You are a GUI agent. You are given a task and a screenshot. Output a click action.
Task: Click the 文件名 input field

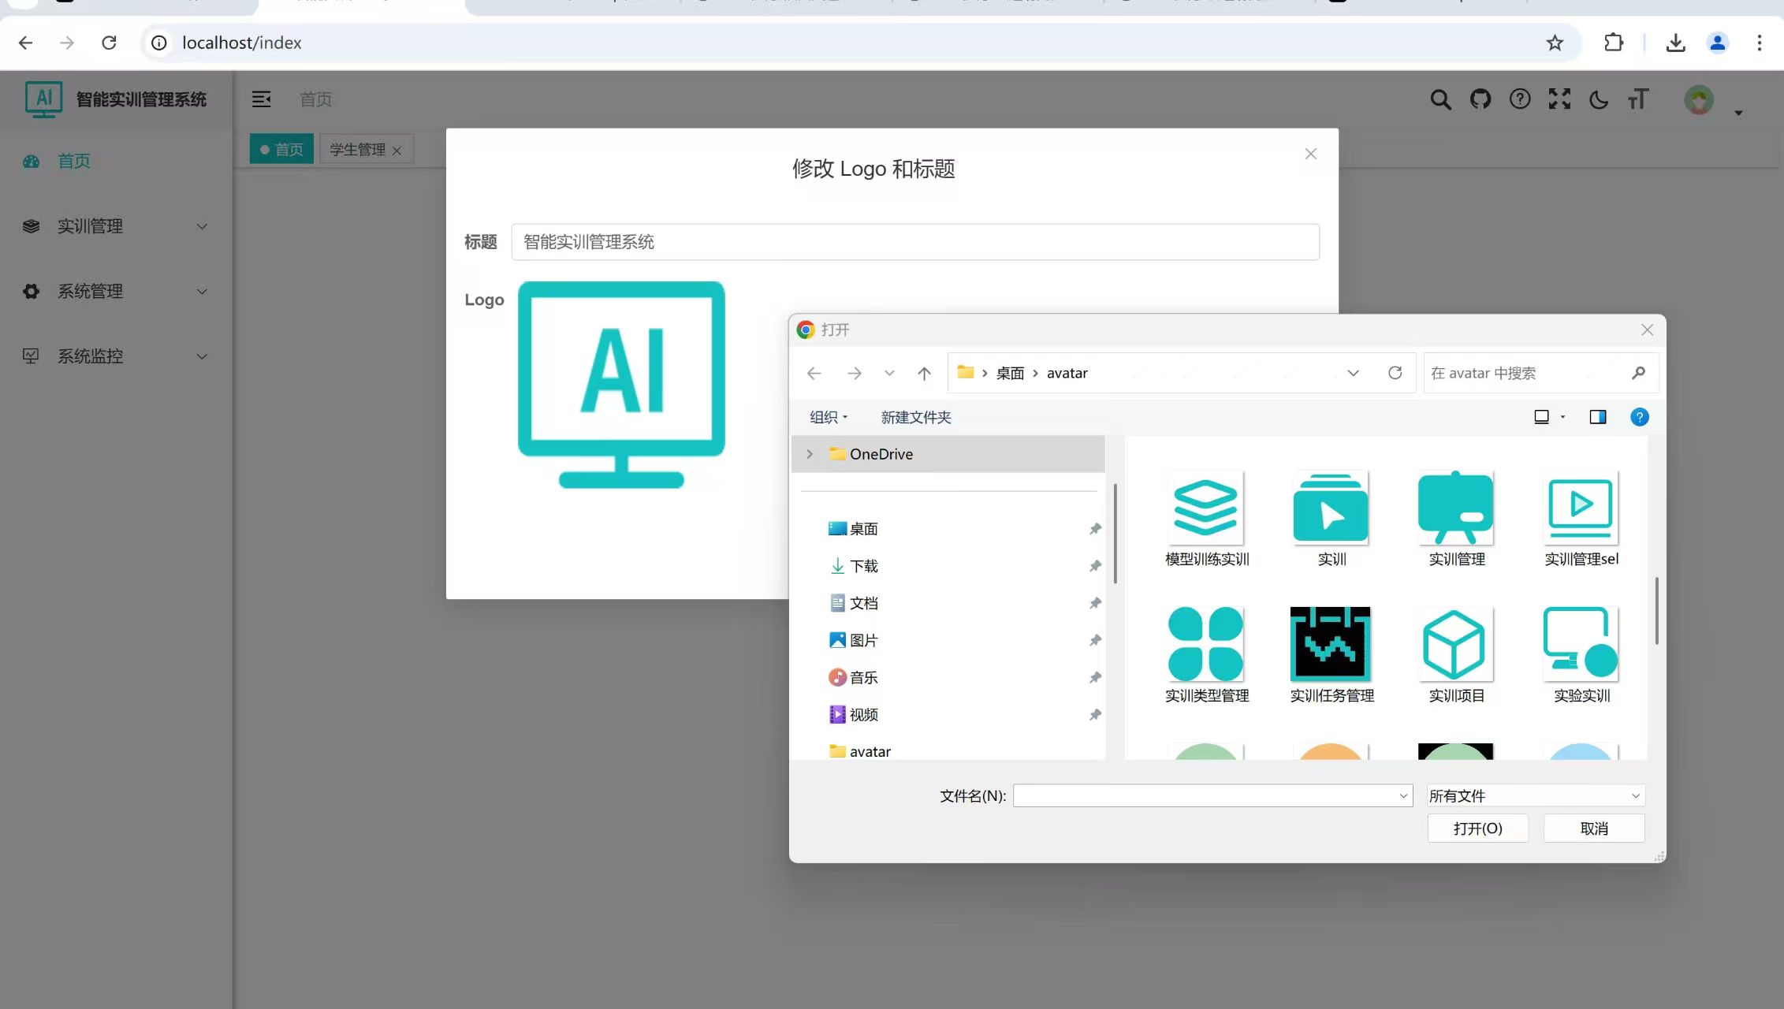pyautogui.click(x=1206, y=795)
